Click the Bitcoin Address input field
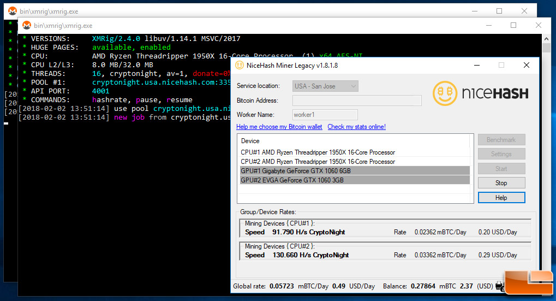 pyautogui.click(x=357, y=101)
